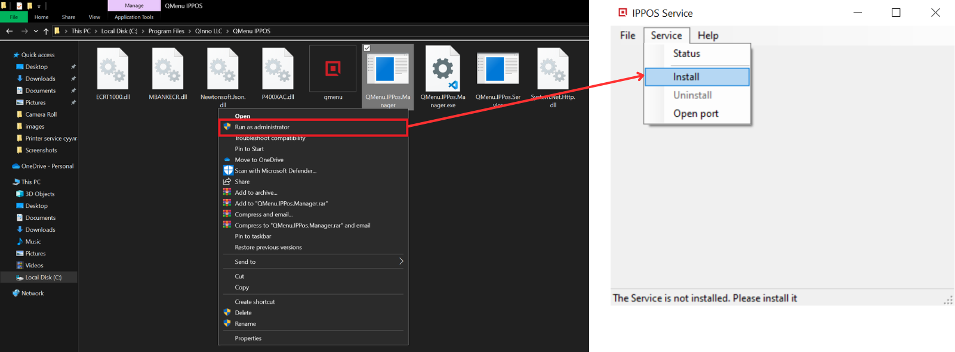This screenshot has height=352, width=955.
Task: Click the Newtonsoft.Json.dll file icon
Action: pos(223,70)
